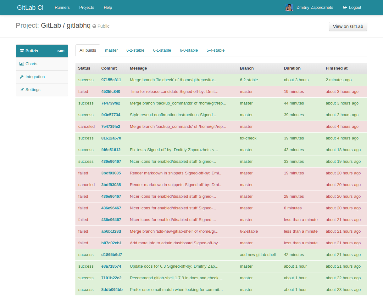Open commit ab6b1f28d

pos(111,231)
